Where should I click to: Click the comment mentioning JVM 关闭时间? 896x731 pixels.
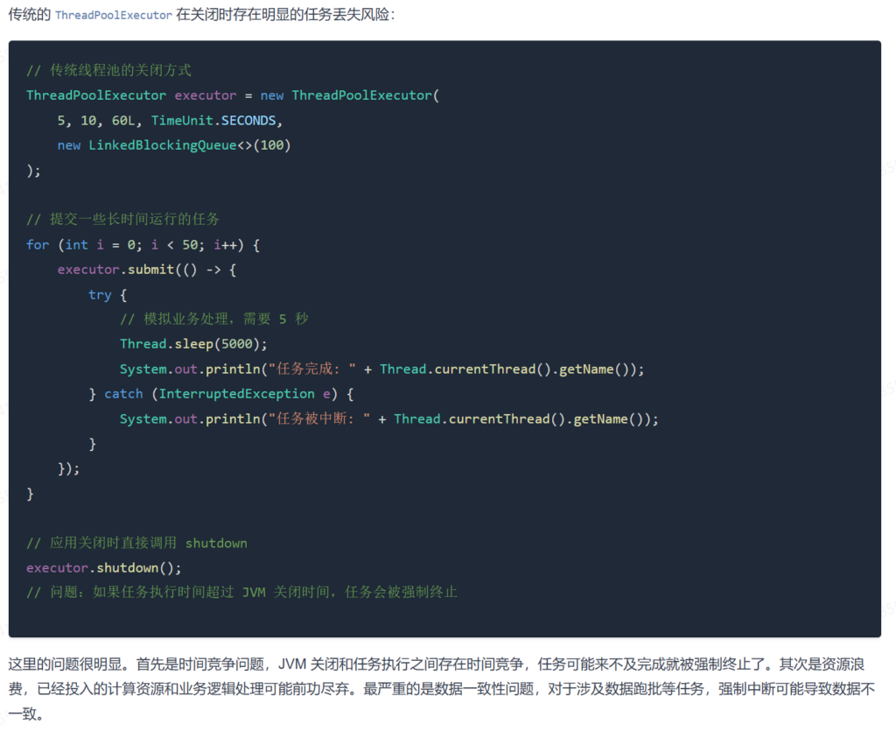241,593
